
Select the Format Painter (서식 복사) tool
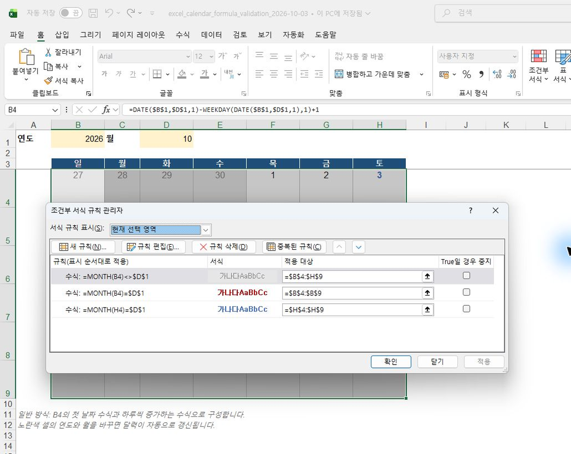point(63,81)
